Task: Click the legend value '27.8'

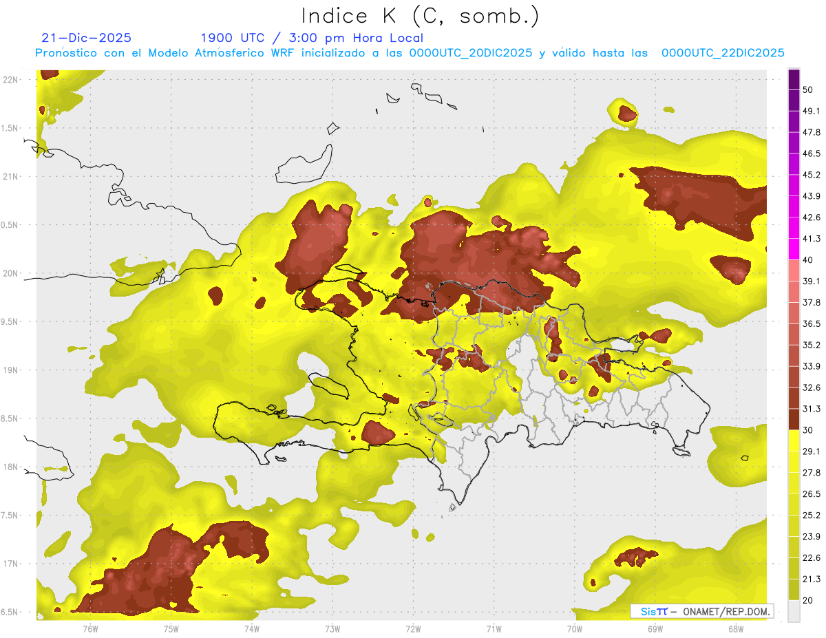Action: (812, 473)
